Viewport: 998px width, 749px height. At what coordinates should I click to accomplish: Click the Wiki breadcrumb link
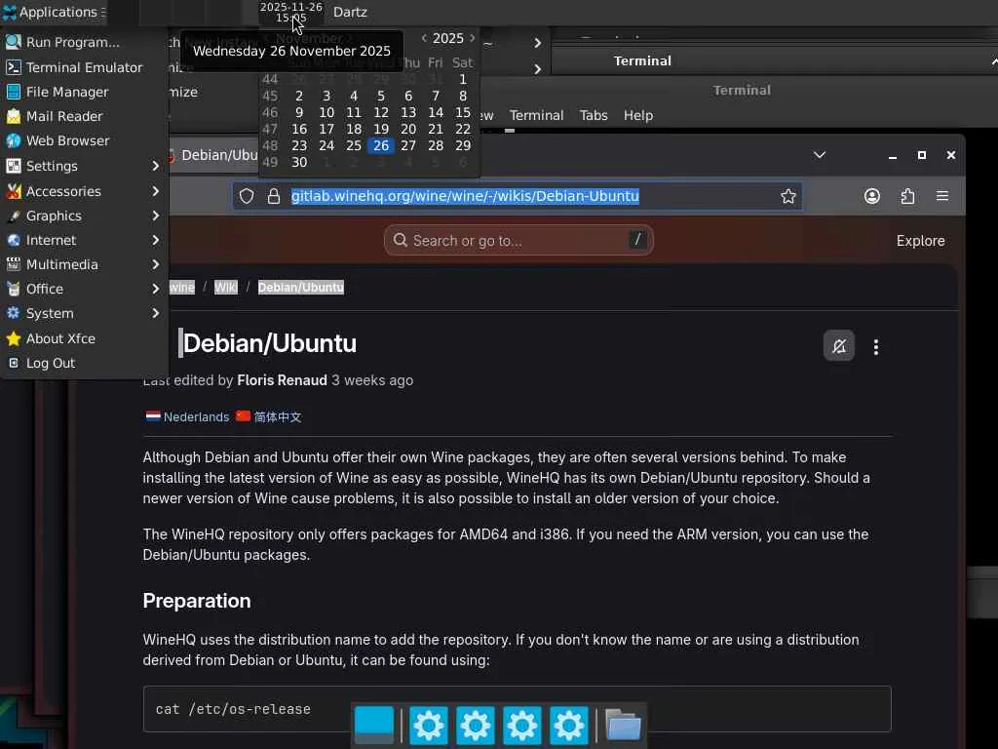click(225, 288)
